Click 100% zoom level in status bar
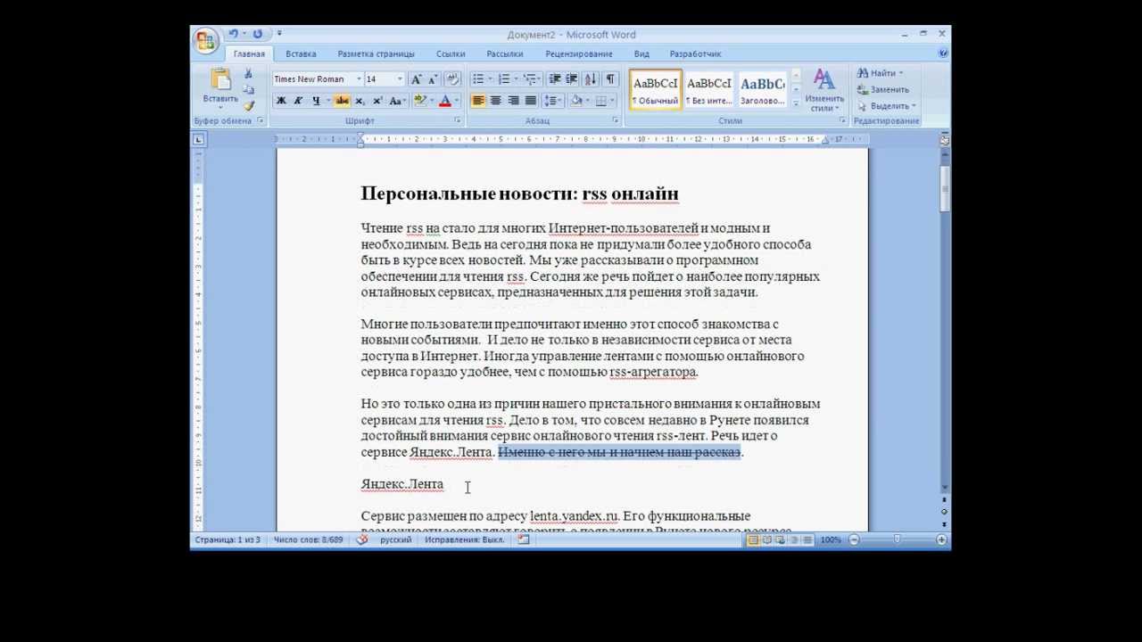This screenshot has width=1142, height=642. tap(831, 539)
